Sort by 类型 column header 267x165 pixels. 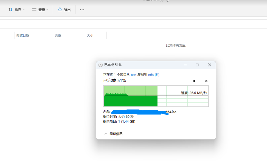click(x=58, y=35)
